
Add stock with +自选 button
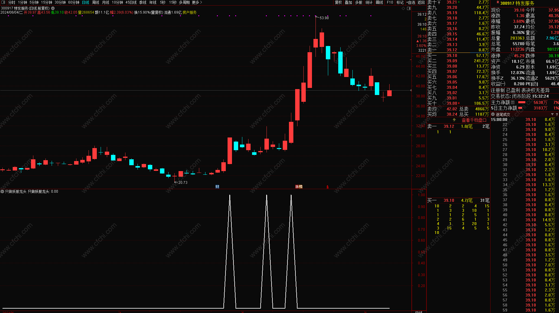[411, 2]
